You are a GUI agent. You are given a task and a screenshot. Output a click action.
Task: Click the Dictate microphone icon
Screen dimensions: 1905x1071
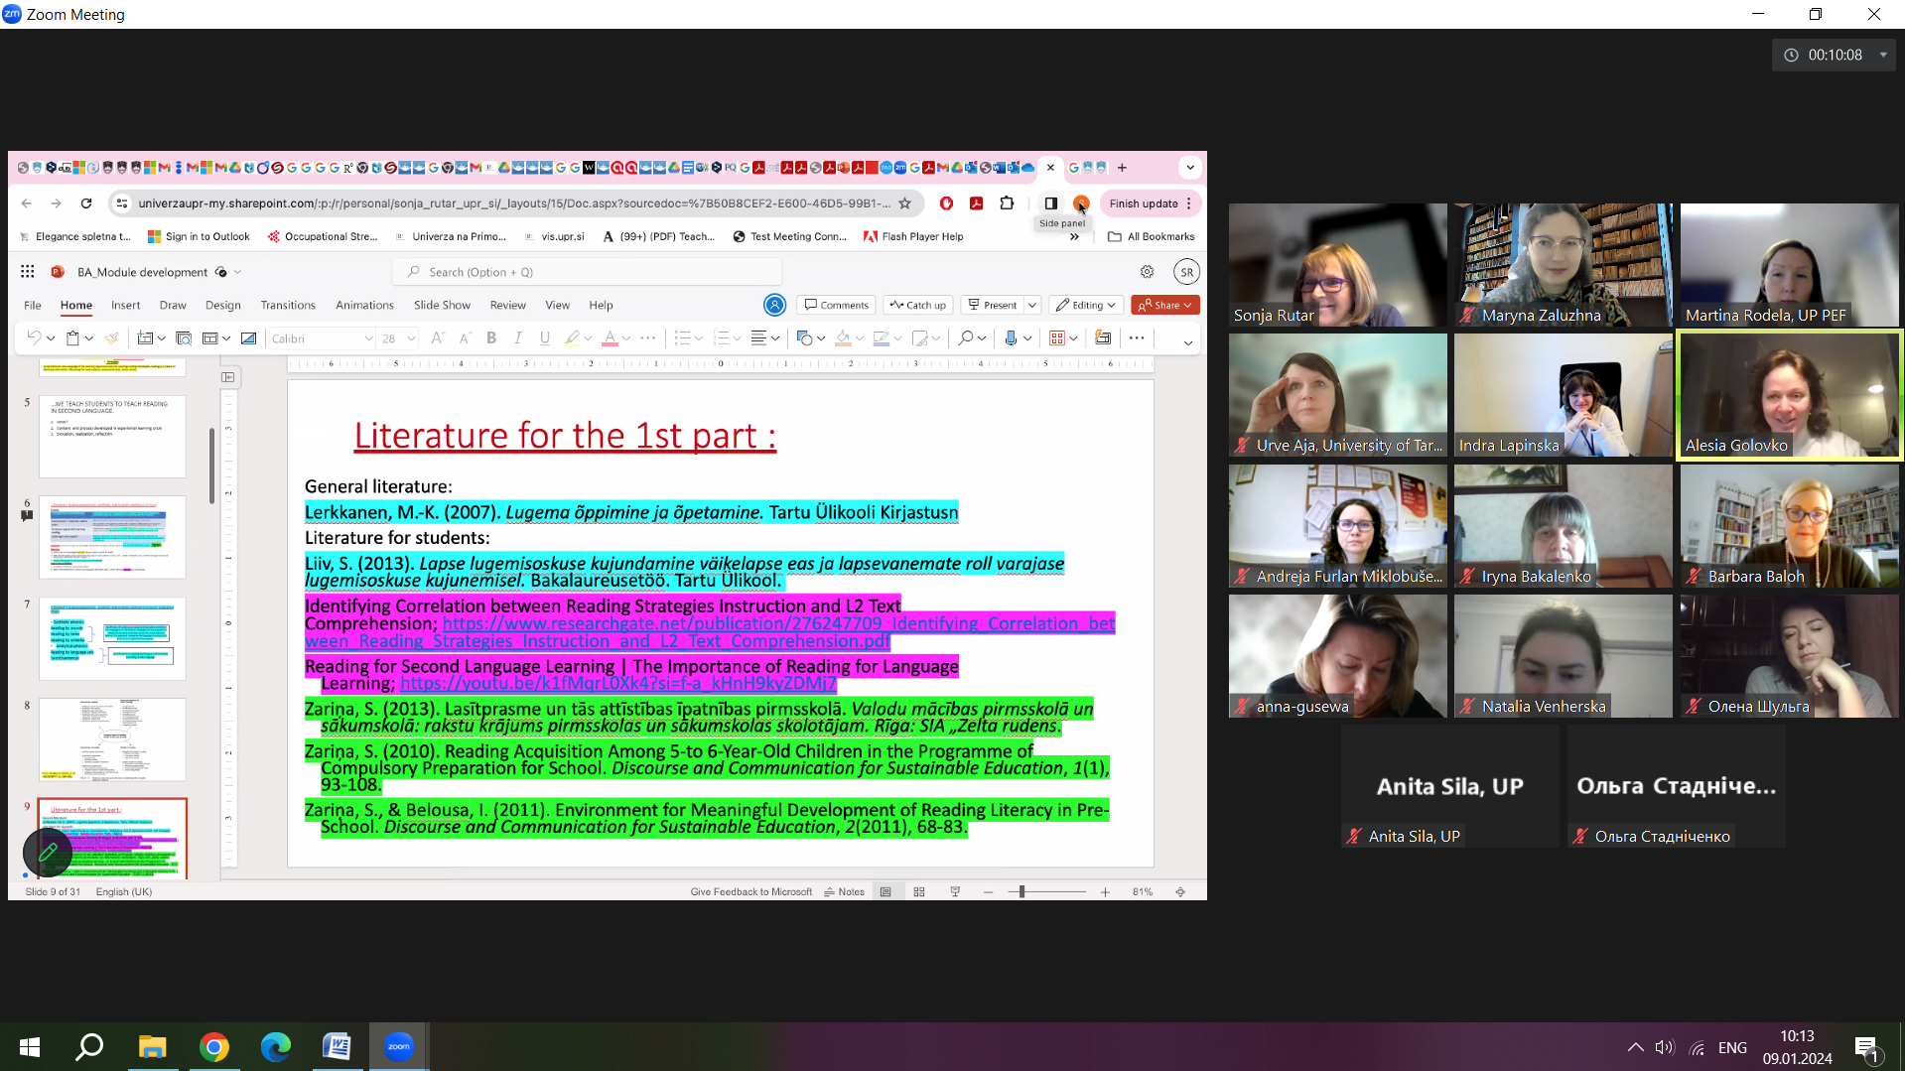(x=1011, y=338)
